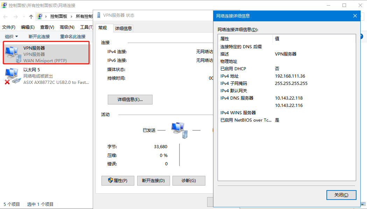Image resolution: width=367 pixels, height=209 pixels.
Task: Expand the recent locations dropdown chevron
Action: click(24, 17)
